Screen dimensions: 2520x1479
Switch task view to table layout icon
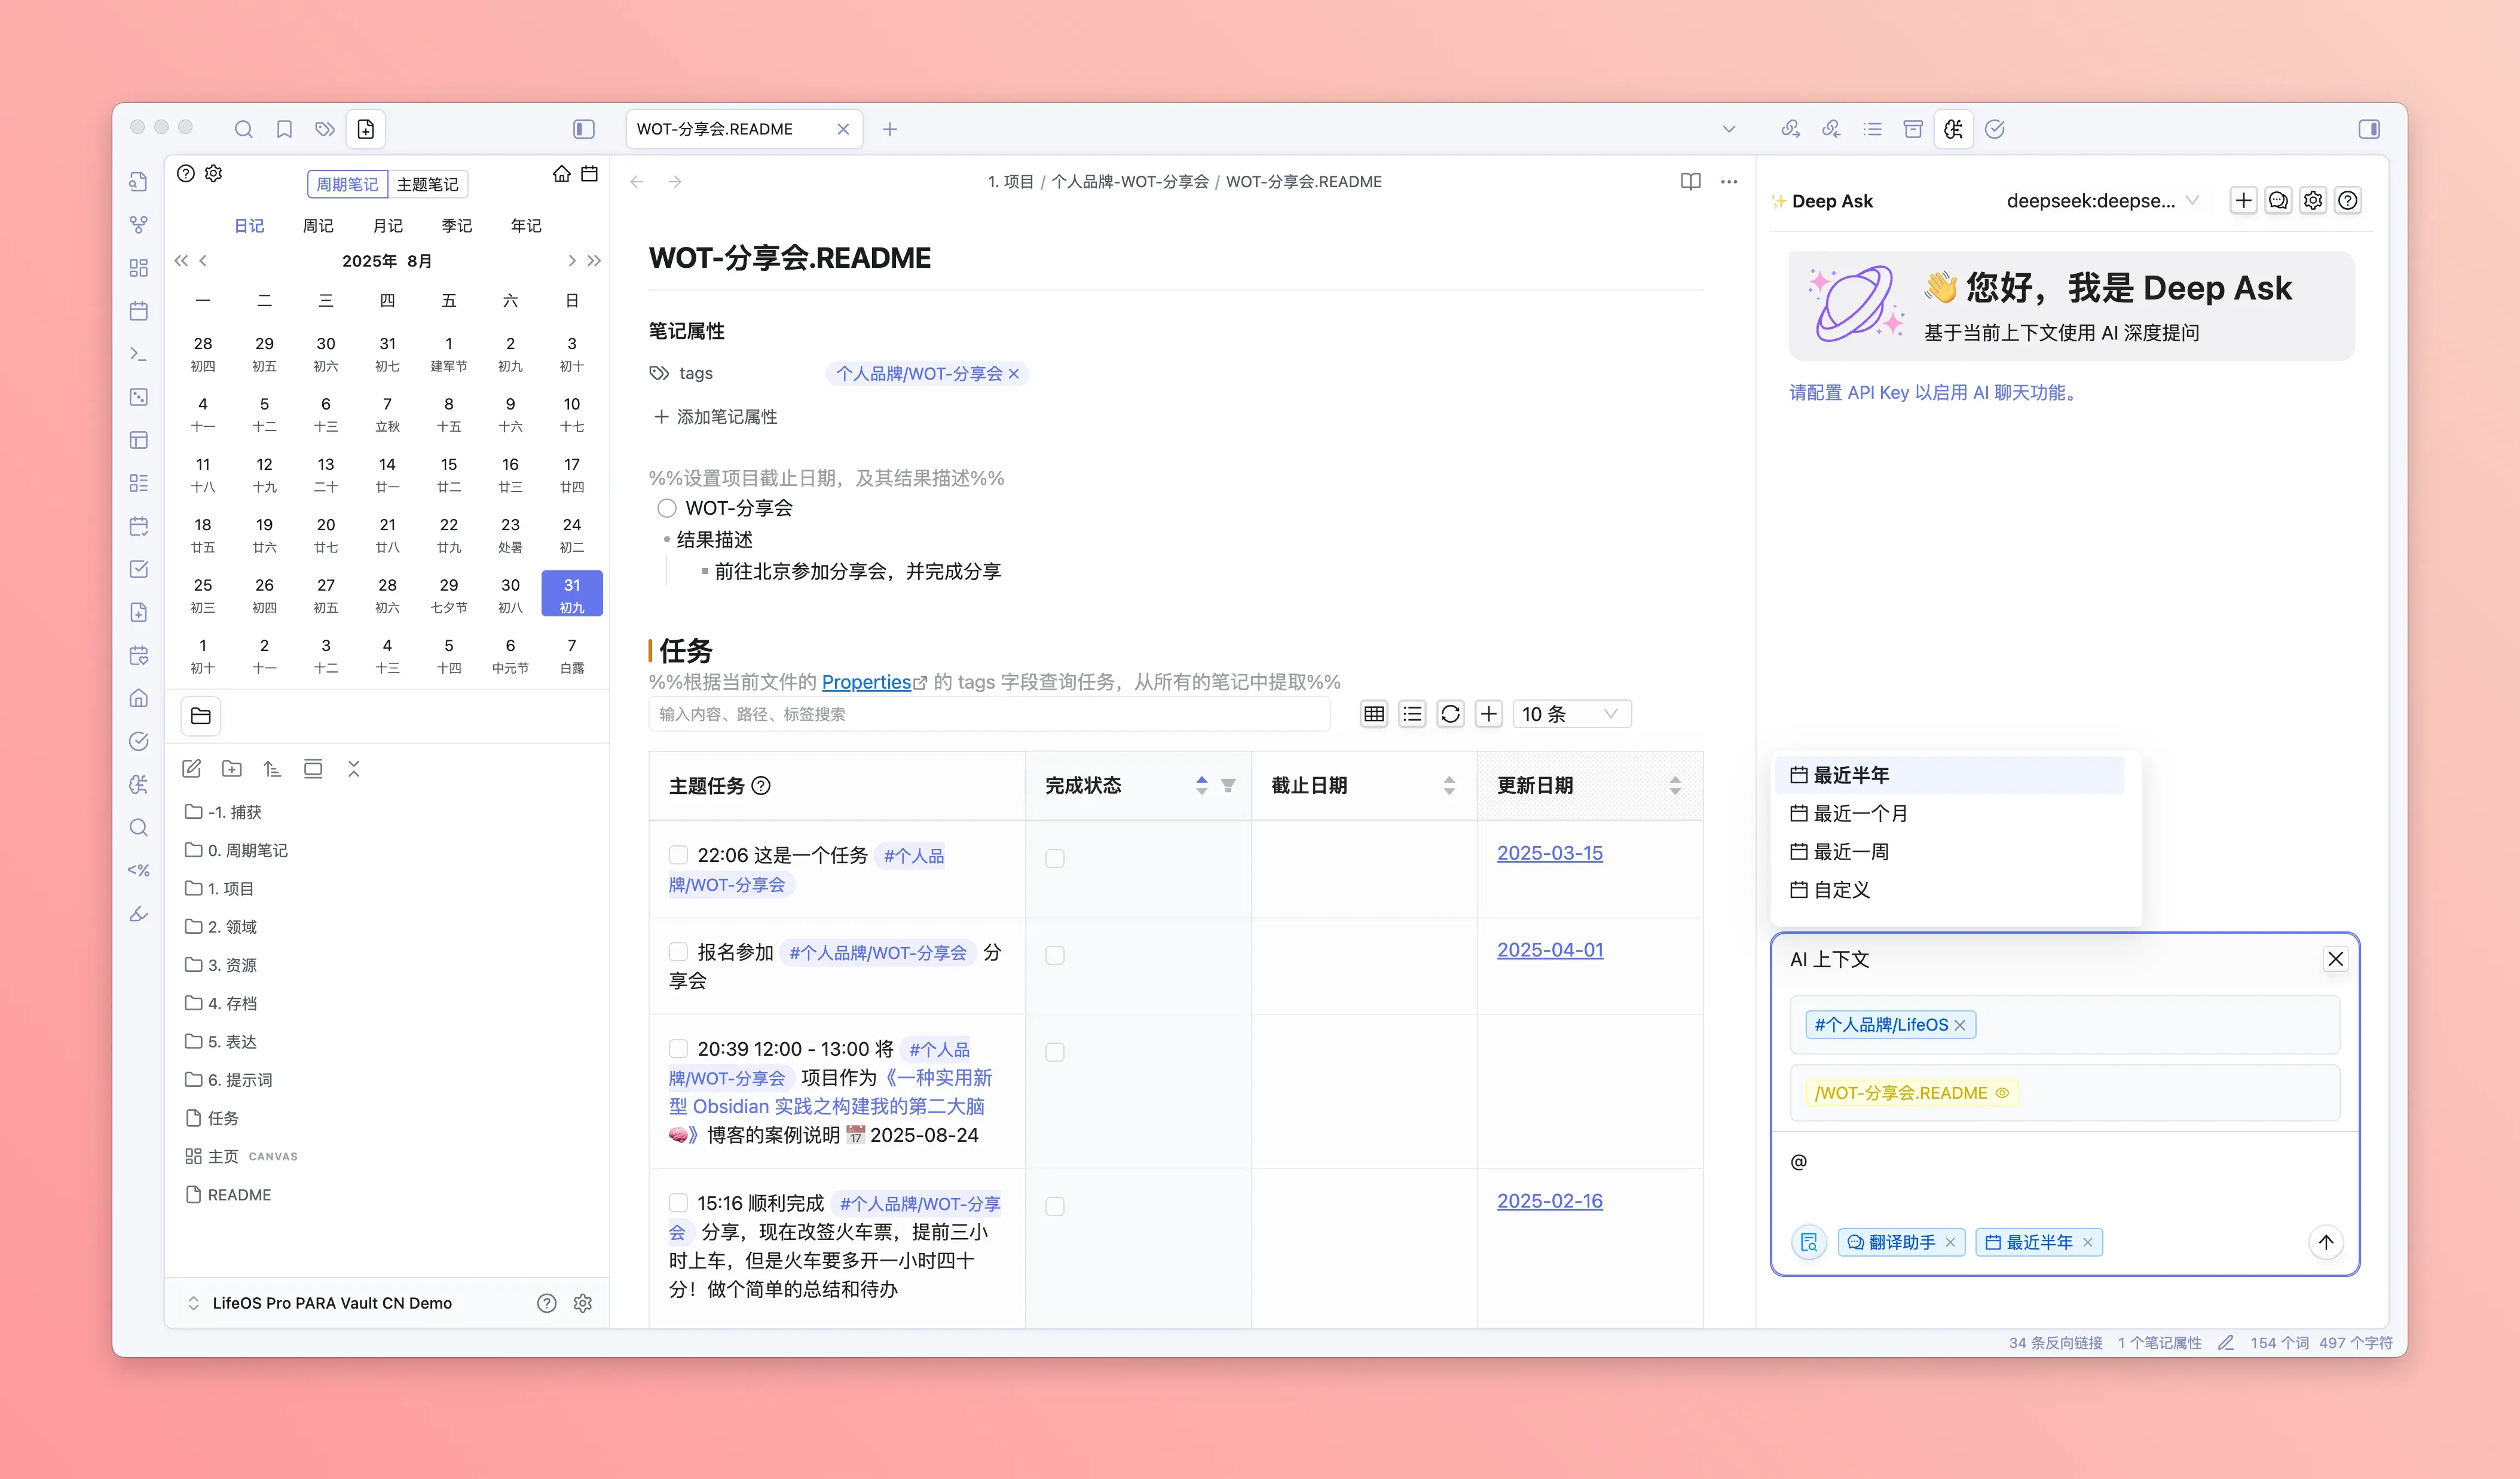pyautogui.click(x=1374, y=714)
